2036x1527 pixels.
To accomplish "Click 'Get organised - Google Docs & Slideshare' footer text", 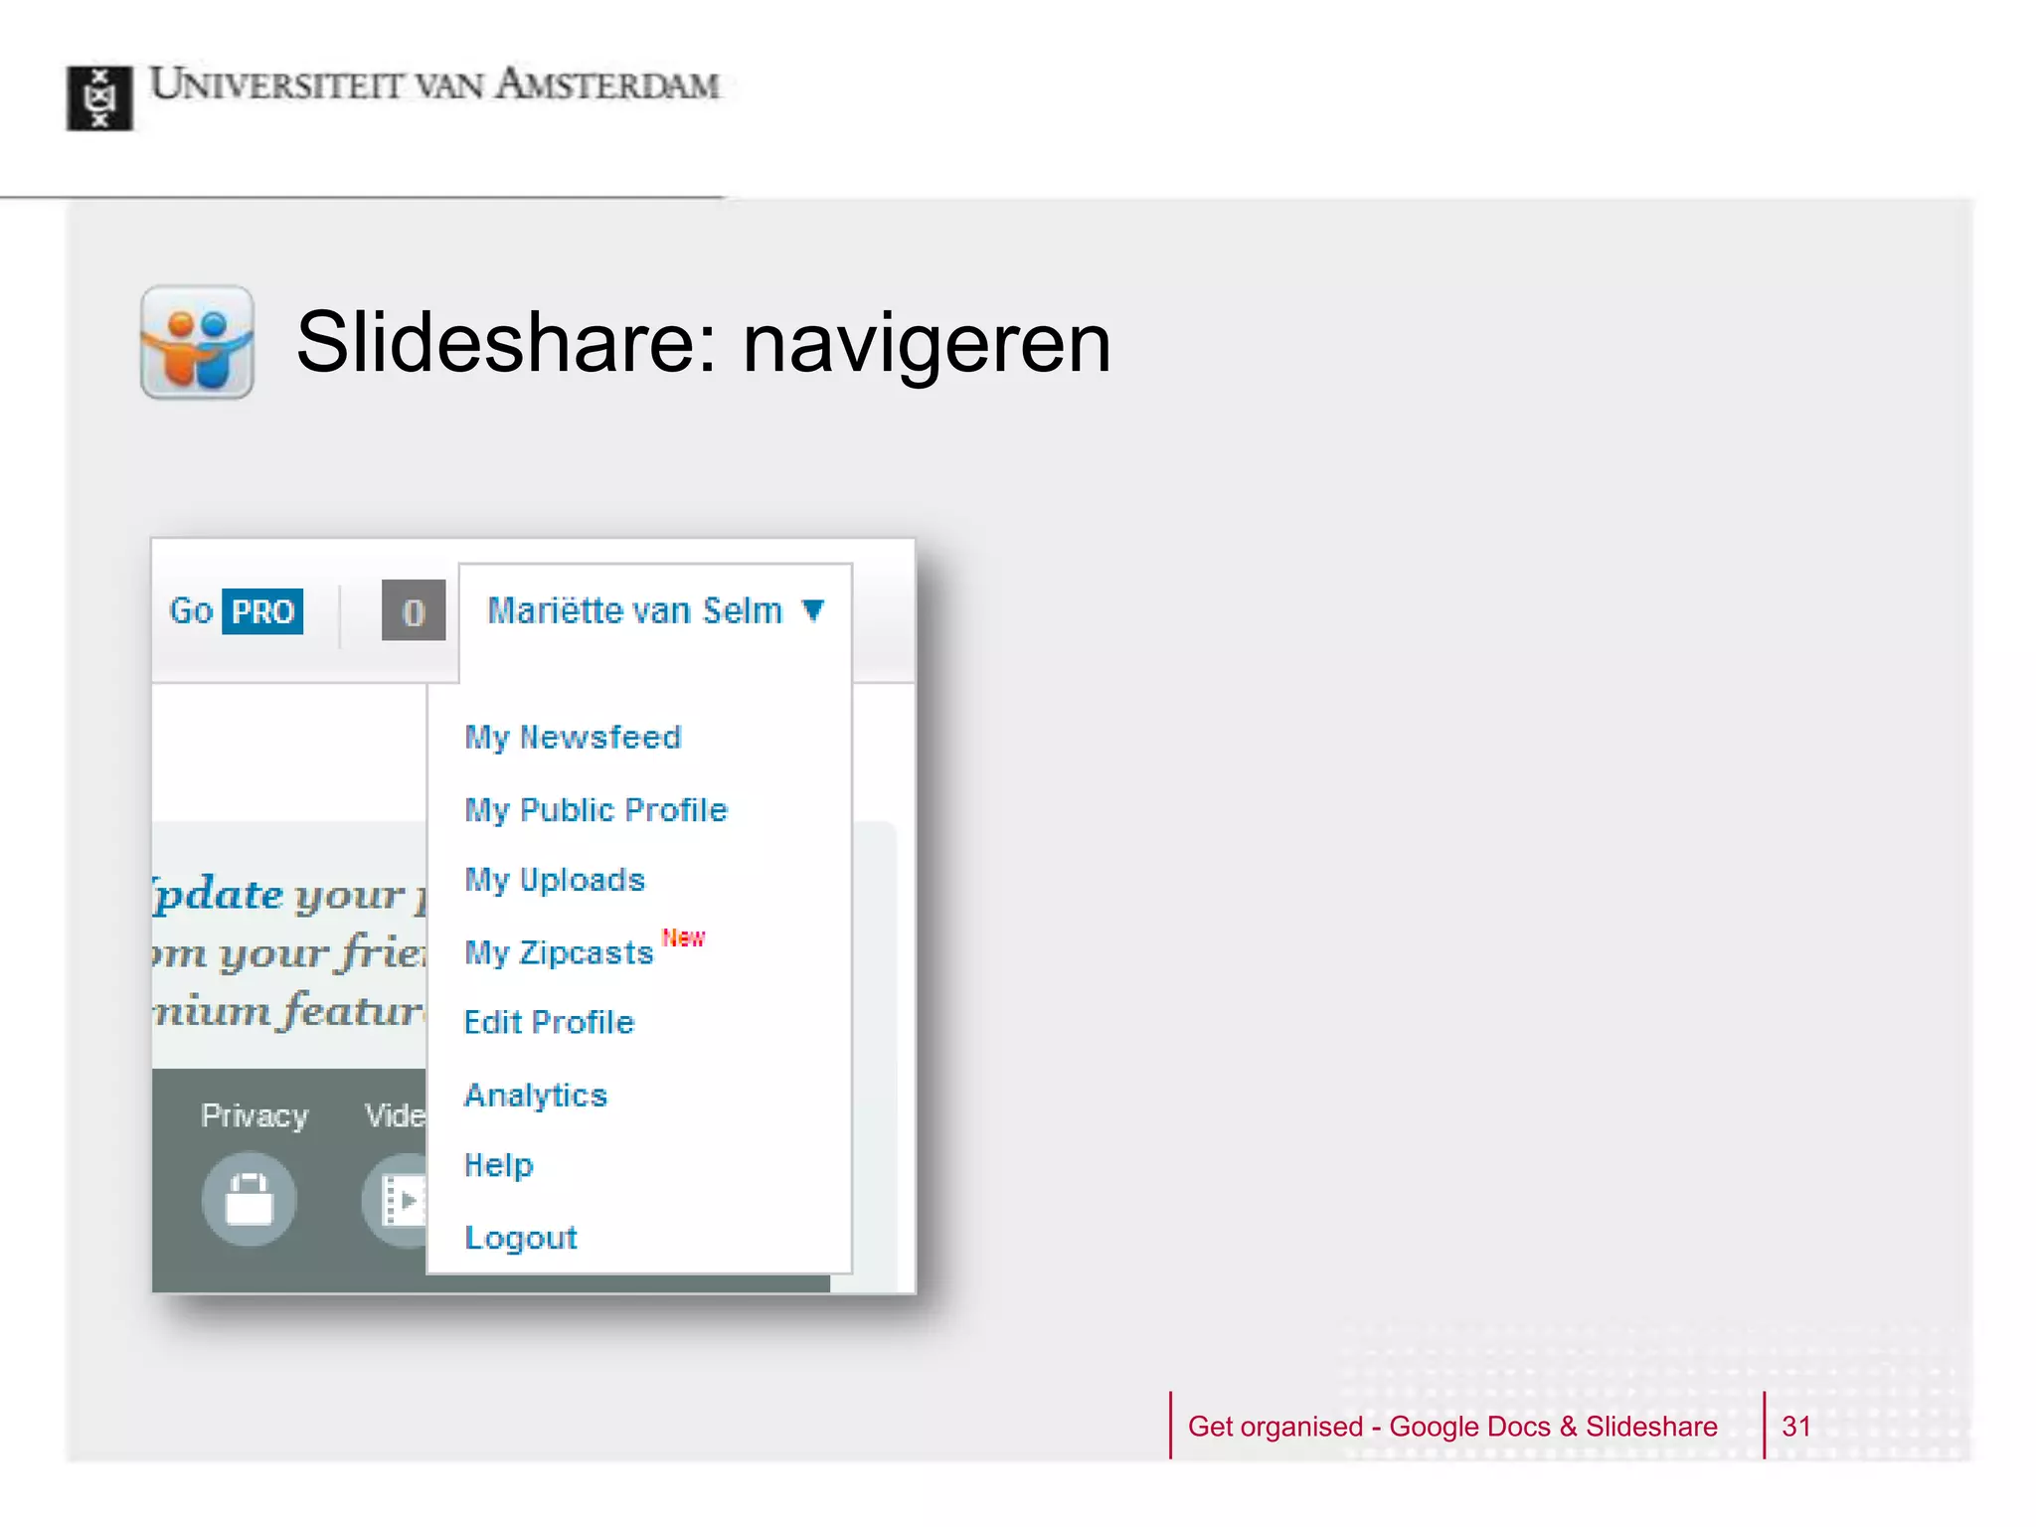I will [x=1452, y=1427].
